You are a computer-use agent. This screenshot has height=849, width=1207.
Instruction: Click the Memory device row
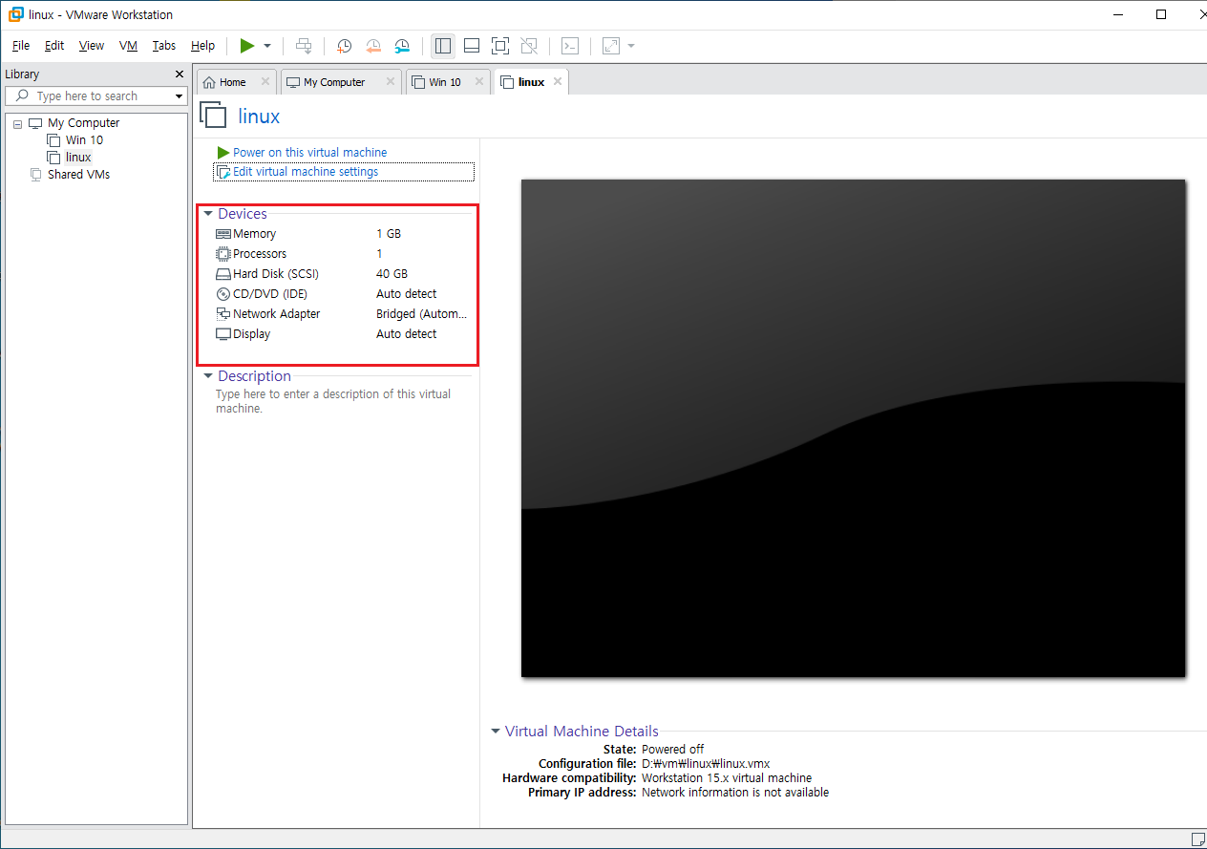click(x=342, y=234)
